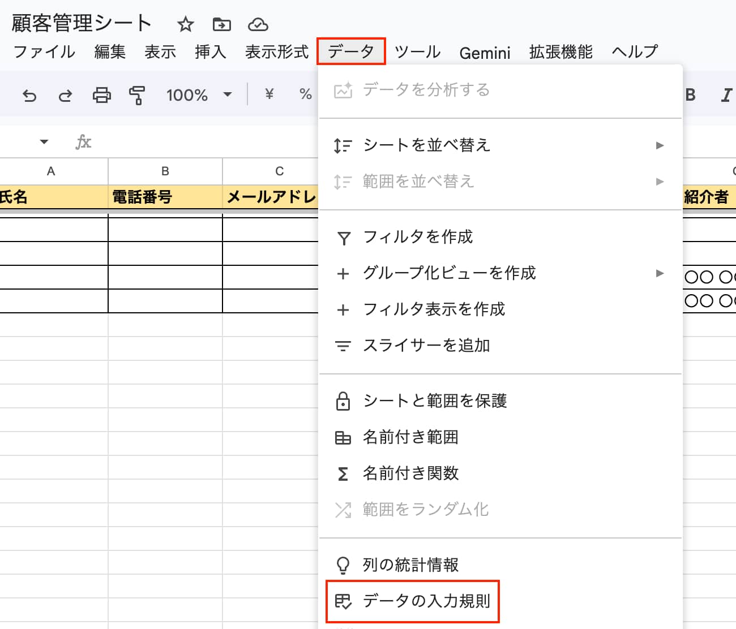
Task: Click the redo arrow icon
Action: click(66, 95)
